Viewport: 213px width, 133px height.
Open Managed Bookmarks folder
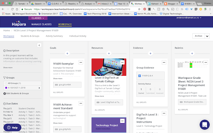[24, 14]
